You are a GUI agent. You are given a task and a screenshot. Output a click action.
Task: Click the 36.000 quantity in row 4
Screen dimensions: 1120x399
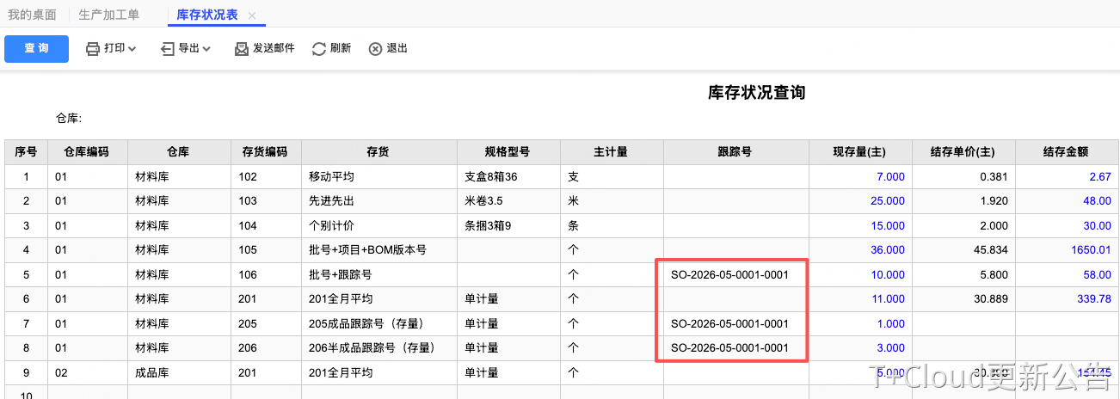coord(887,250)
